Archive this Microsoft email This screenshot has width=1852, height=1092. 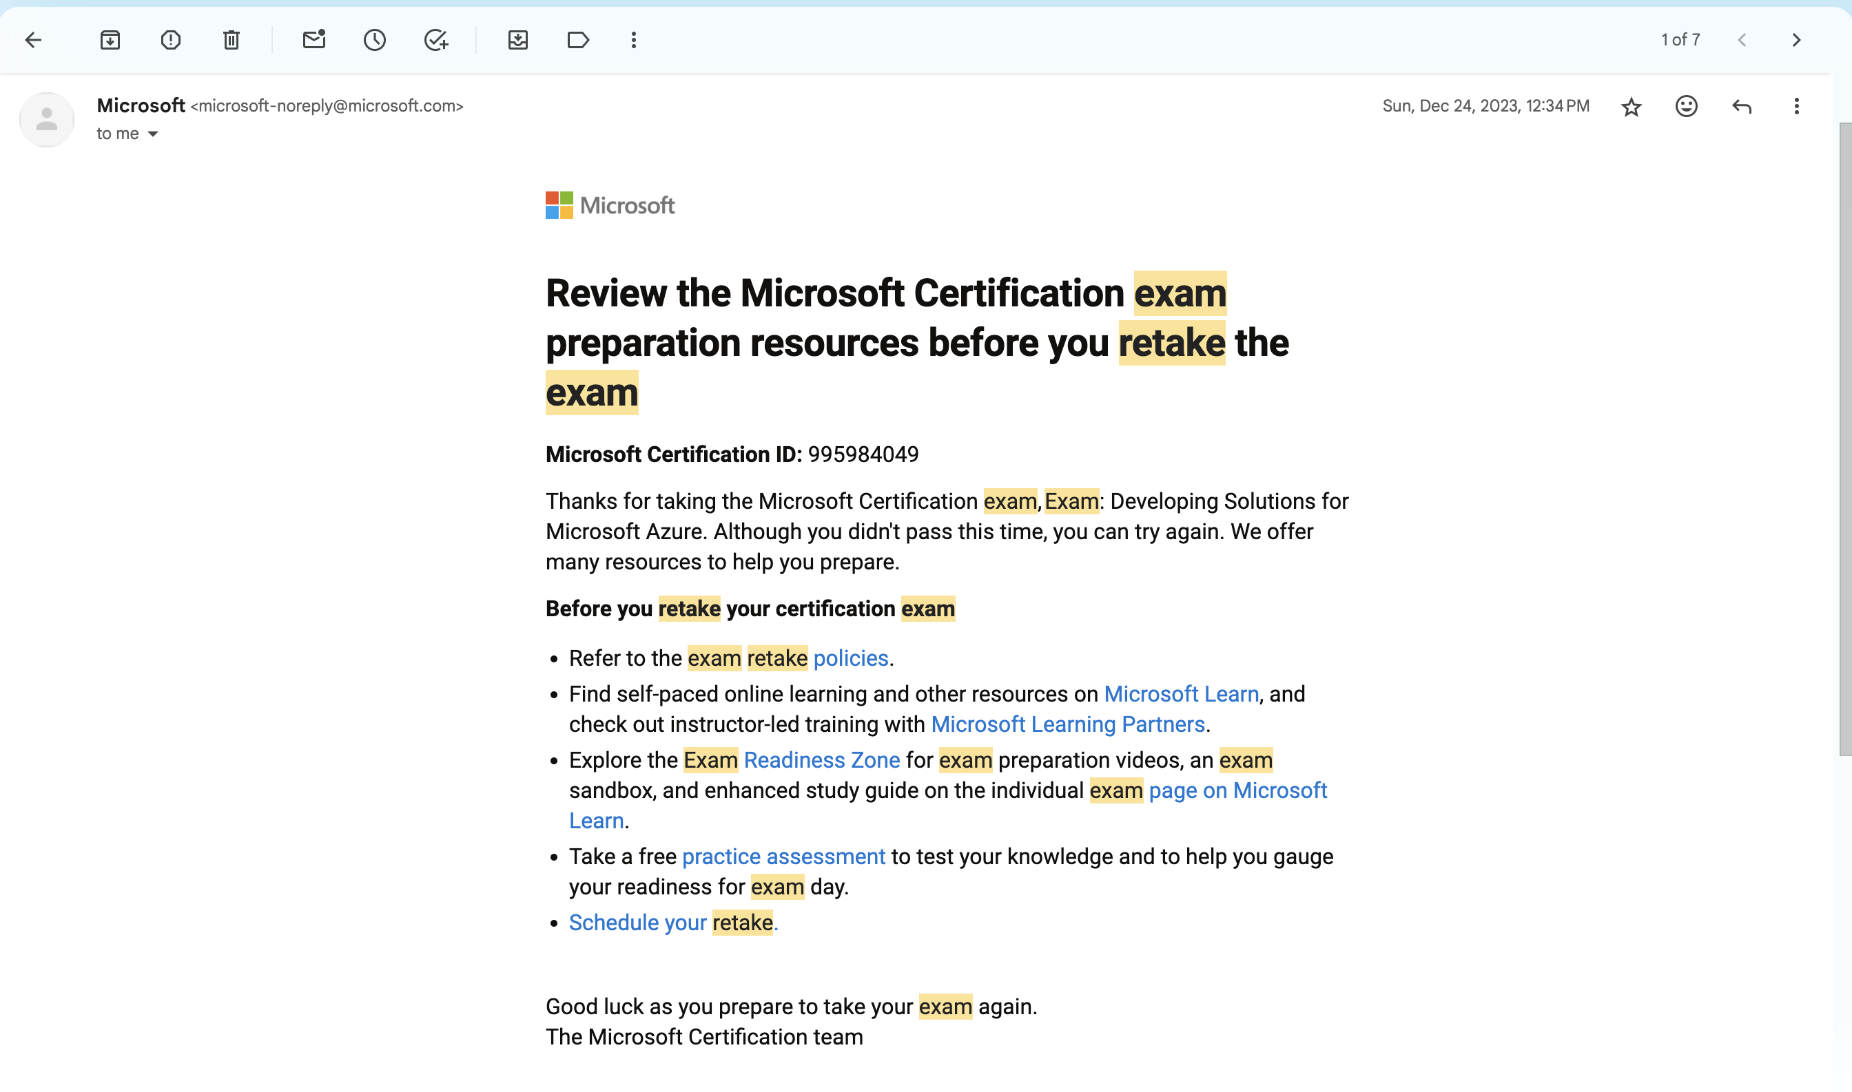pos(110,40)
